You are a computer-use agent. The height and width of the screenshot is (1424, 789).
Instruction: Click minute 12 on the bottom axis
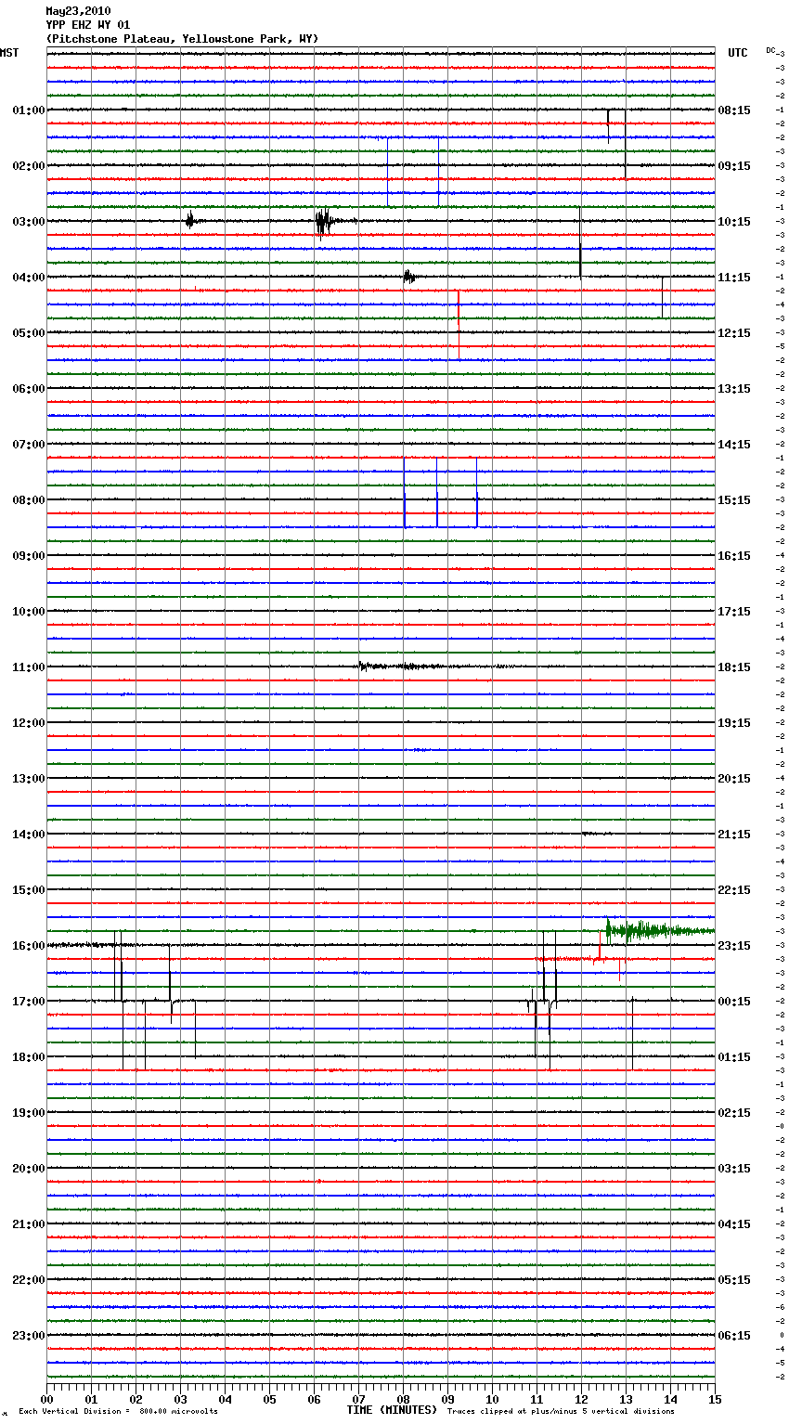pyautogui.click(x=581, y=1399)
